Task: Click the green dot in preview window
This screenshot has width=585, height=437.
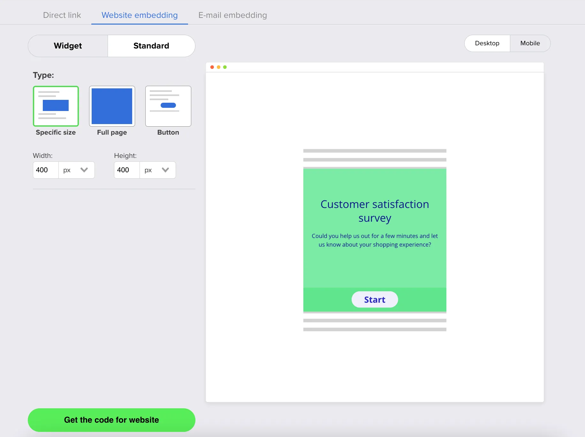Action: (225, 67)
